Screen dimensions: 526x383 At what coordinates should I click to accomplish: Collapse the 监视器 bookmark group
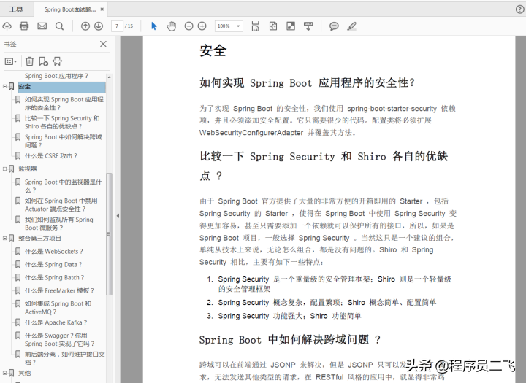[4, 169]
